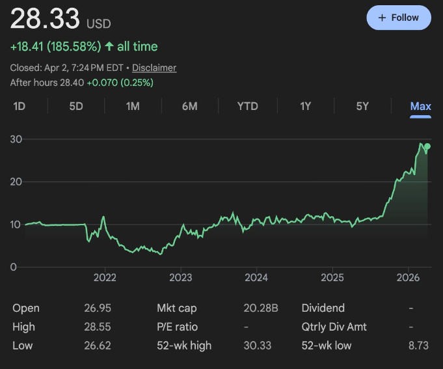Click the green endpoint dot on chart line
The height and width of the screenshot is (369, 443).
(x=427, y=146)
